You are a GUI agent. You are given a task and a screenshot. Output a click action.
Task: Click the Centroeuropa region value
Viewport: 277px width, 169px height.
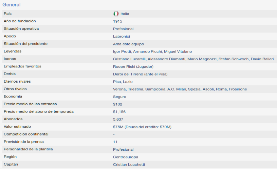pos(126,157)
